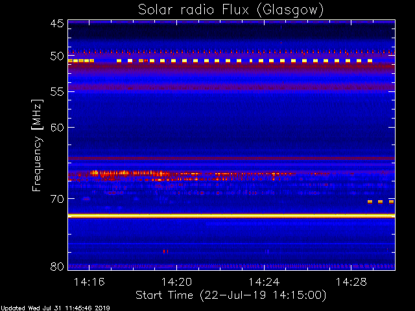Screen dimensions: 415x311
Task: Click the plot title 'Solar radio Flux (Glasgow)'
Action: [x=231, y=10]
